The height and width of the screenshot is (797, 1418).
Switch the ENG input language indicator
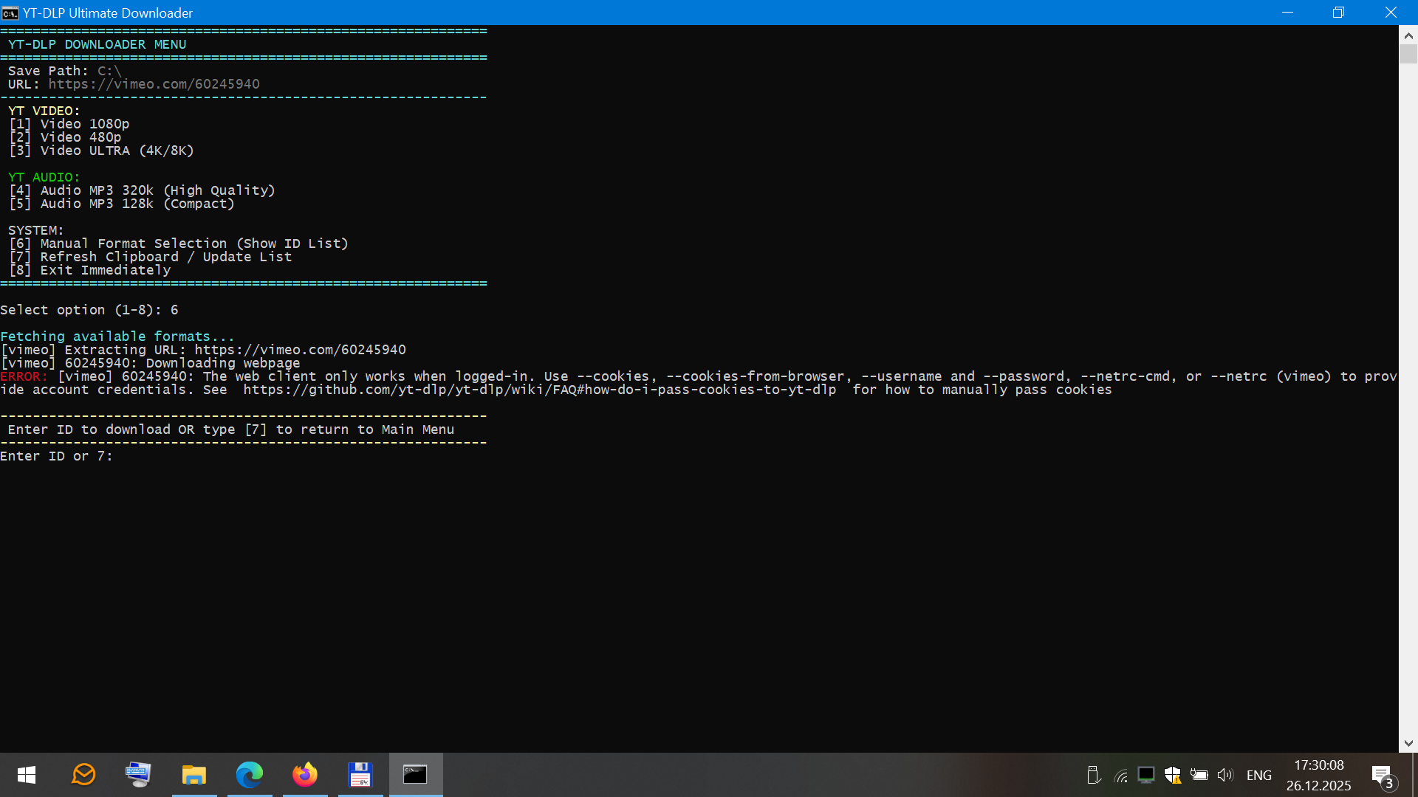[x=1258, y=775]
